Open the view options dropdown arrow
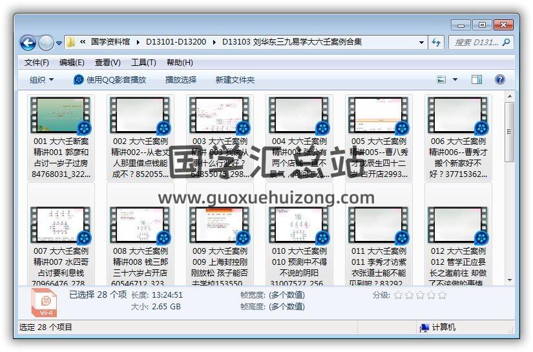This screenshot has height=352, width=533. pos(455,80)
